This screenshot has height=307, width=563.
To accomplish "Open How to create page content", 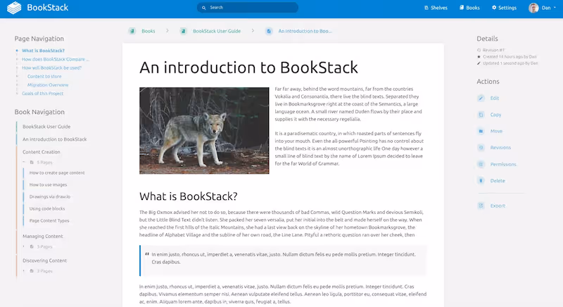I will 57,173.
